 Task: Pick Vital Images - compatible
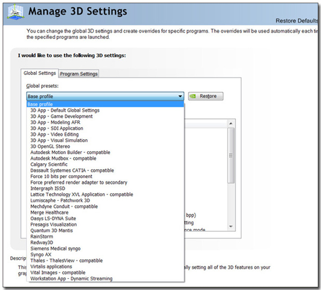click(105, 272)
